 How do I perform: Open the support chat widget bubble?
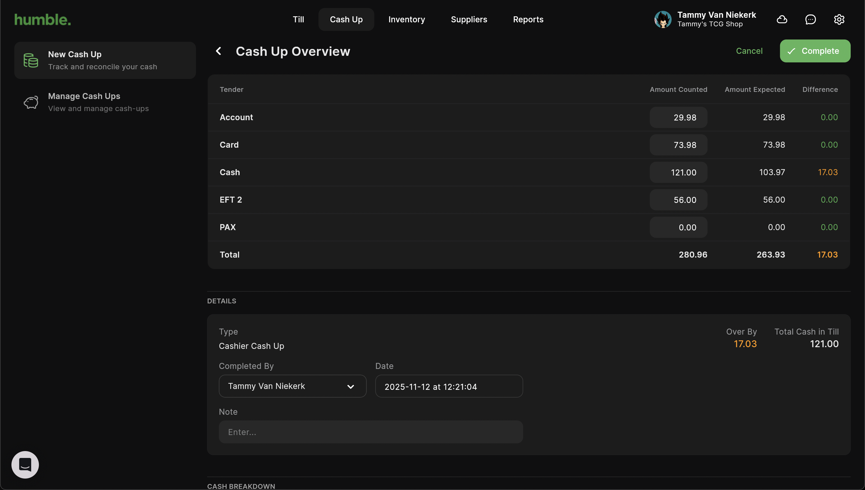25,465
